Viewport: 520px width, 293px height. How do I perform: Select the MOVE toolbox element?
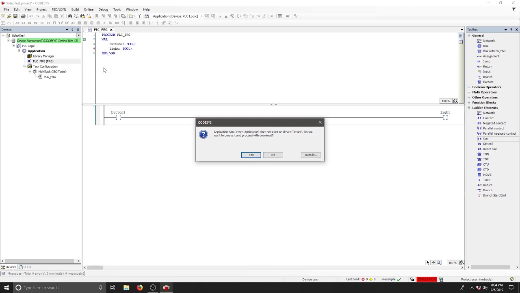(x=487, y=175)
